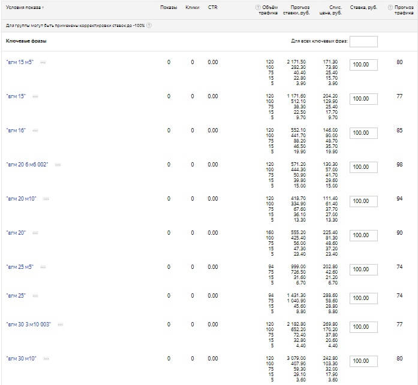This screenshot has width=418, height=385.
Task: Click the help icon before "Прогноз трафика"
Action: point(390,7)
